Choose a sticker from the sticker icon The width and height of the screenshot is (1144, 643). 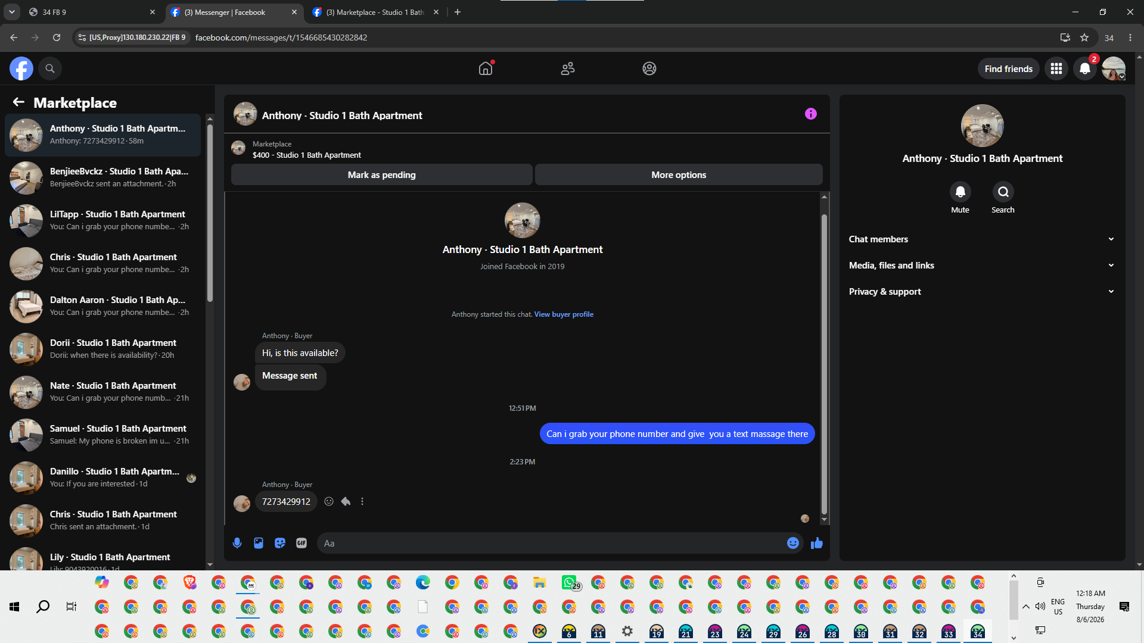pyautogui.click(x=280, y=543)
